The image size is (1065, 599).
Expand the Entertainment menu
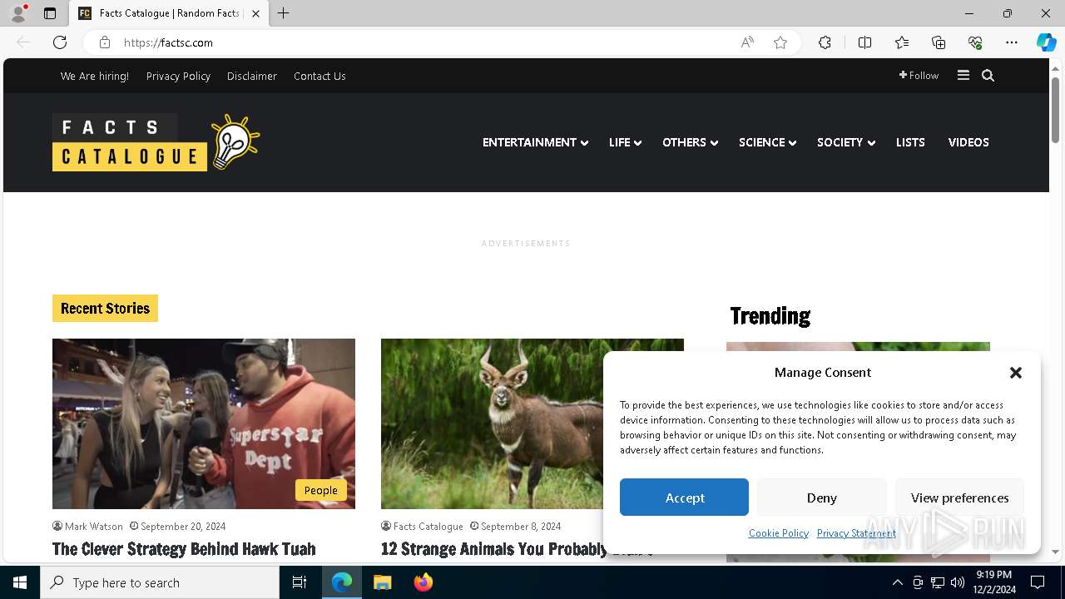535,142
